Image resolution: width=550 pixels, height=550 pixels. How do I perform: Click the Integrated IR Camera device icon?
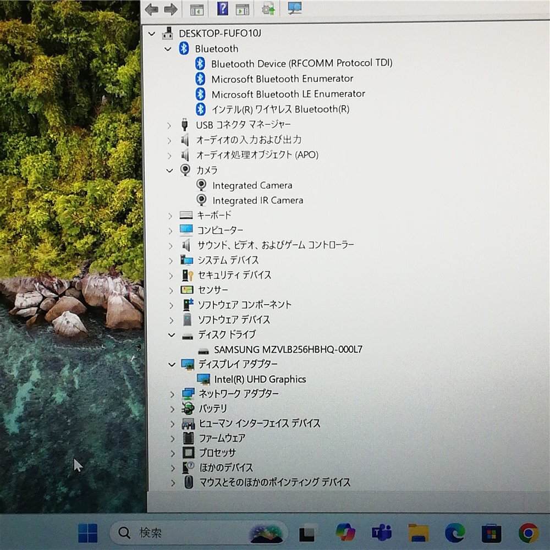(x=201, y=200)
